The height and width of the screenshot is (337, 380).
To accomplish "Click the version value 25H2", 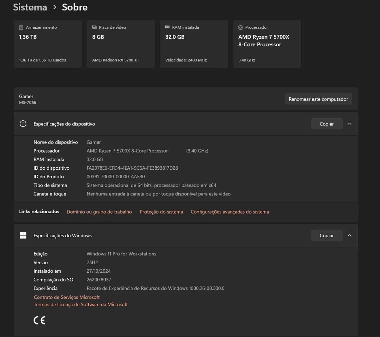I will pos(92,262).
